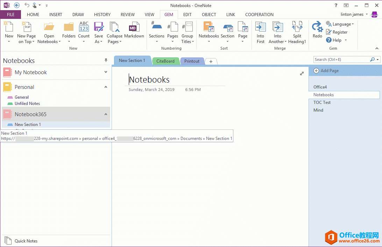Viewport: 382px width, 247px height.
Task: Open the HISTORY ribbon tab
Action: [102, 14]
